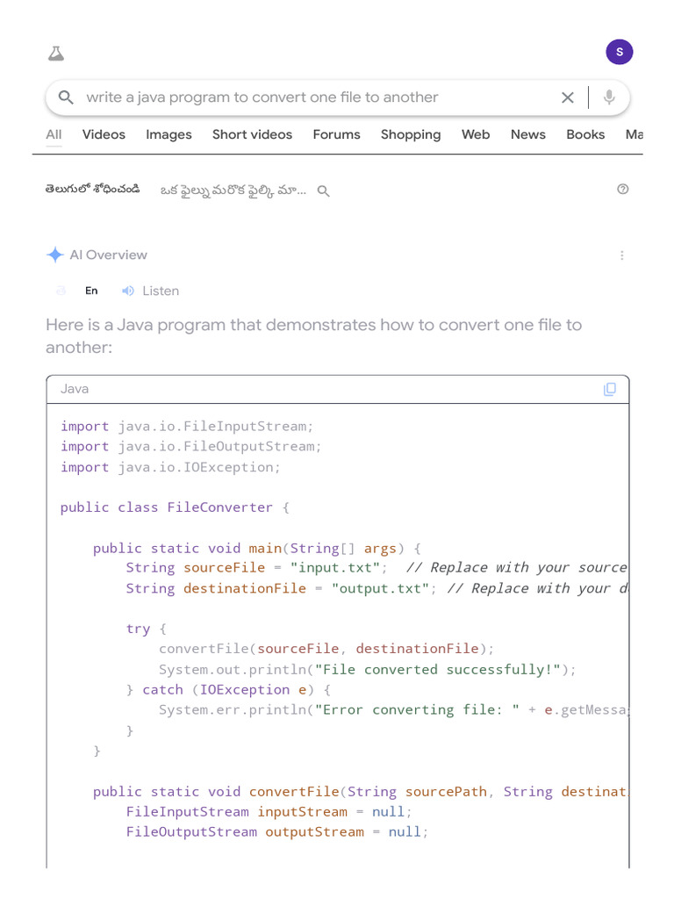Switch to the Images tab
Screen dimensions: 674x899
pos(168,134)
